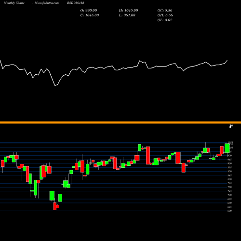The width and height of the screenshot is (241, 241).
Task: Click the 'OC: 5.56' reading
Action: point(165,11)
